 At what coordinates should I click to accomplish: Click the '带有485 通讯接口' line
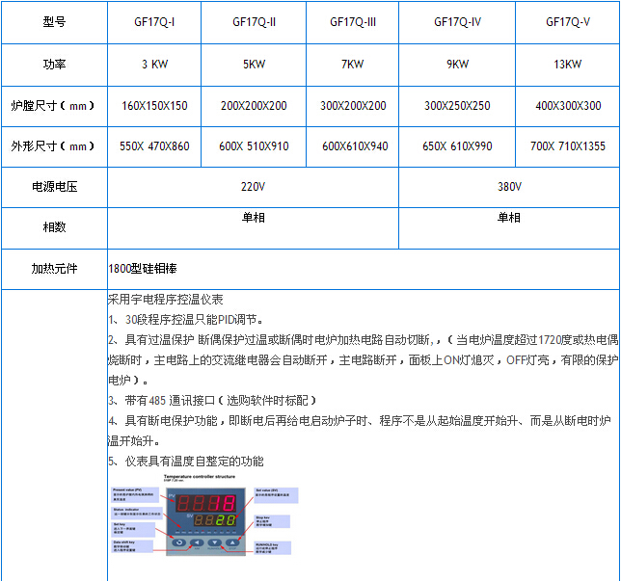click(213, 401)
